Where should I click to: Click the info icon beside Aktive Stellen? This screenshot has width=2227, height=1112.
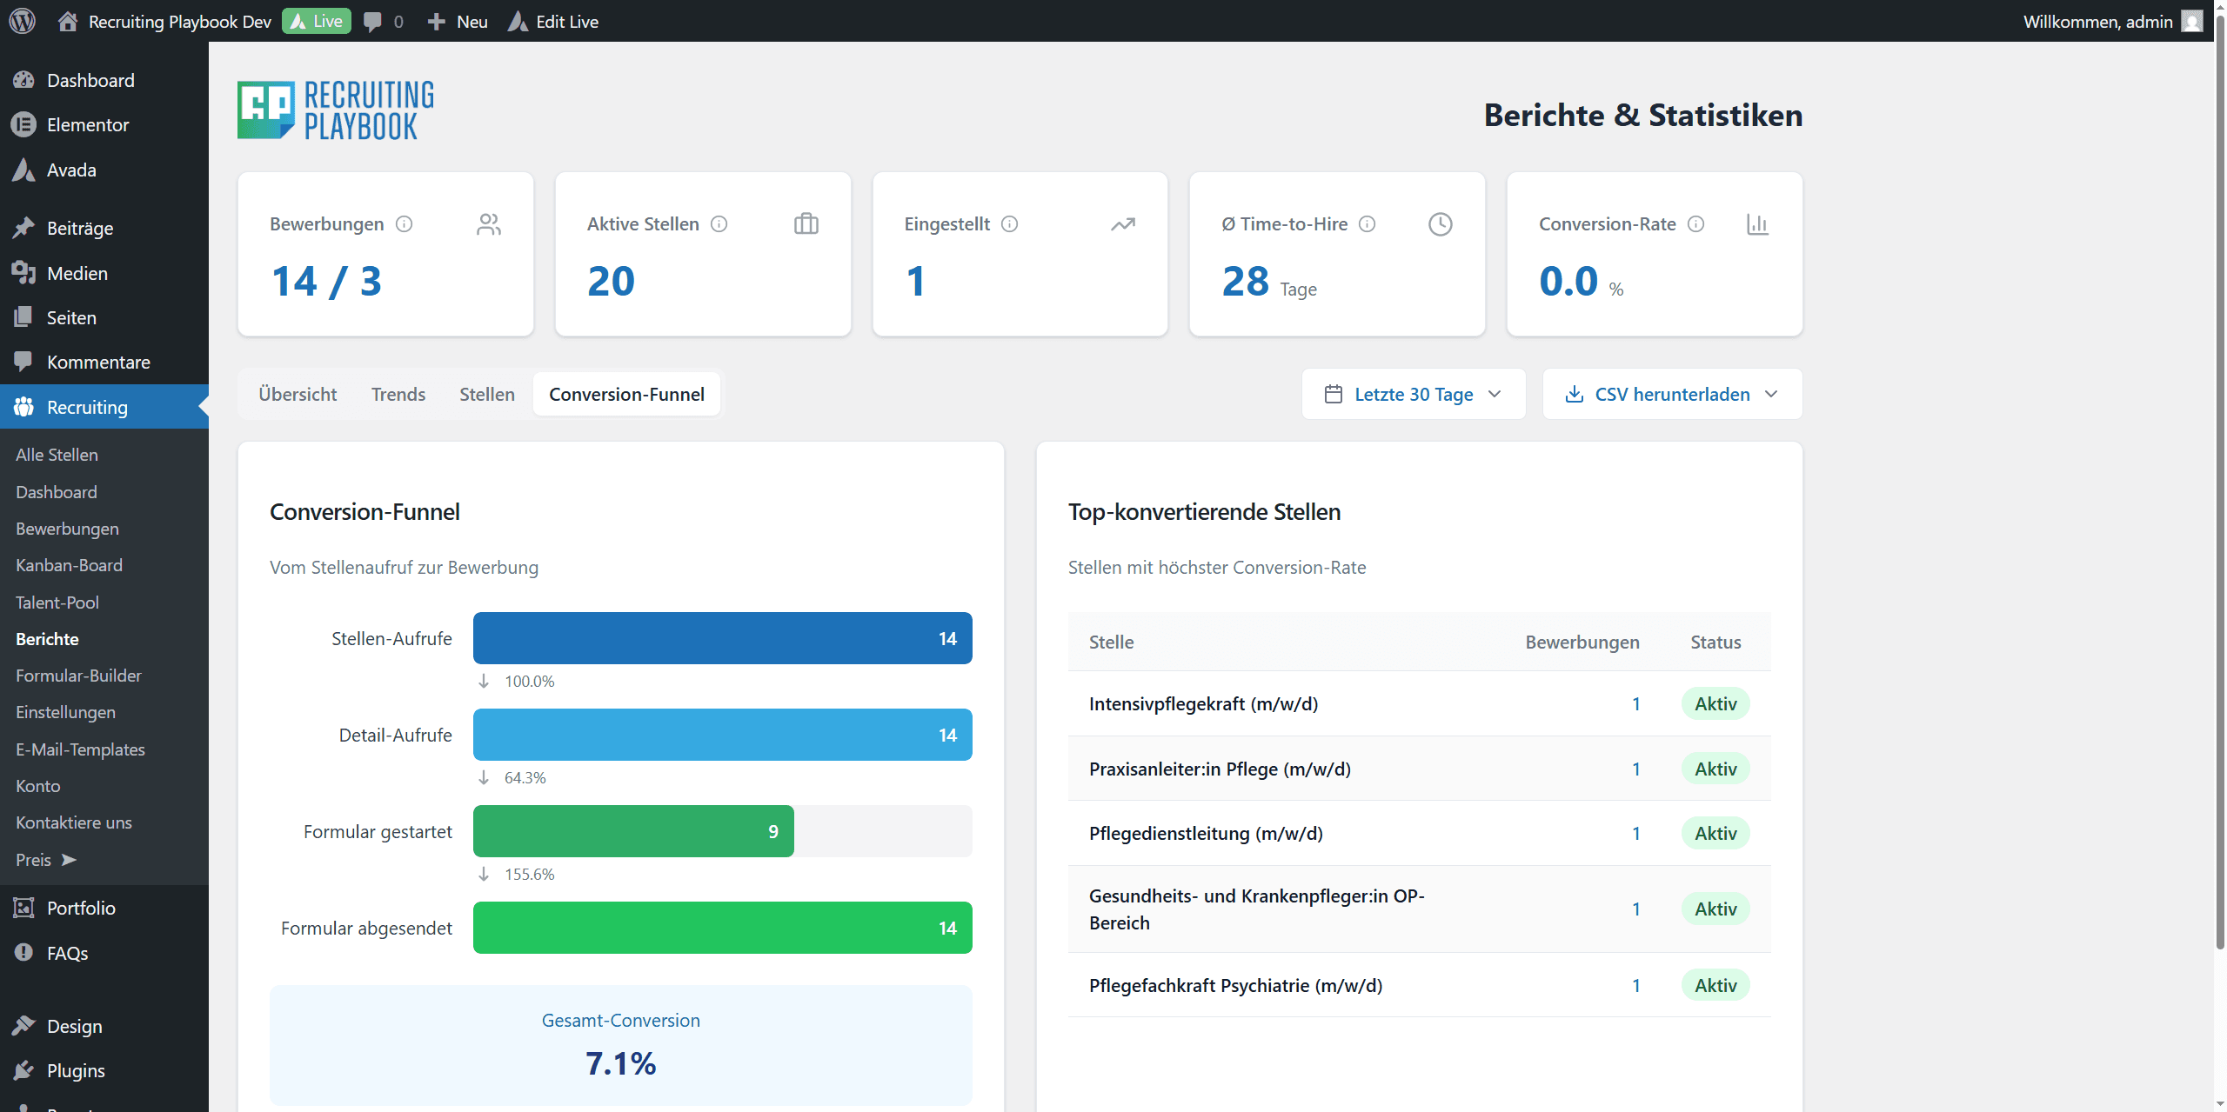(x=719, y=224)
